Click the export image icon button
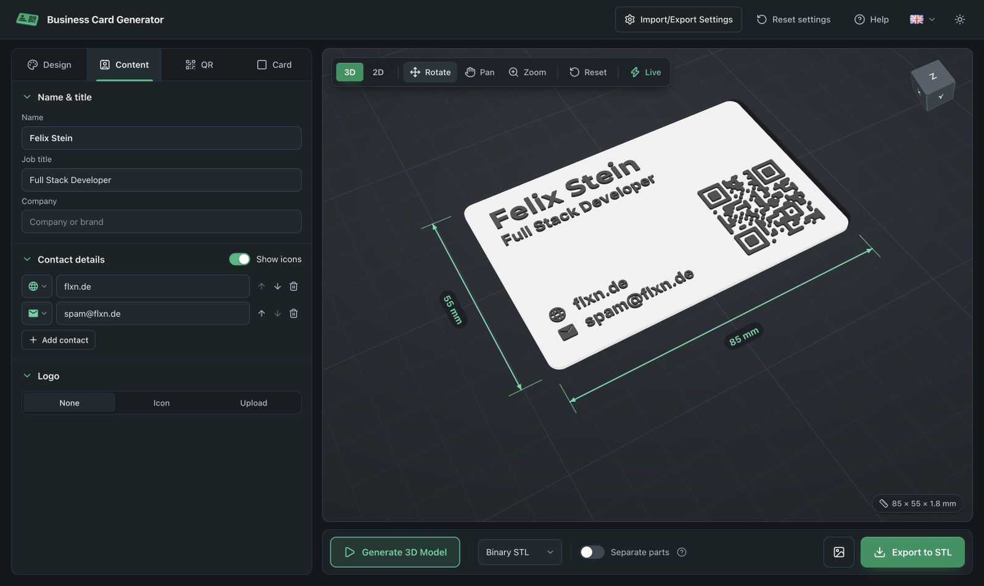 pos(839,552)
